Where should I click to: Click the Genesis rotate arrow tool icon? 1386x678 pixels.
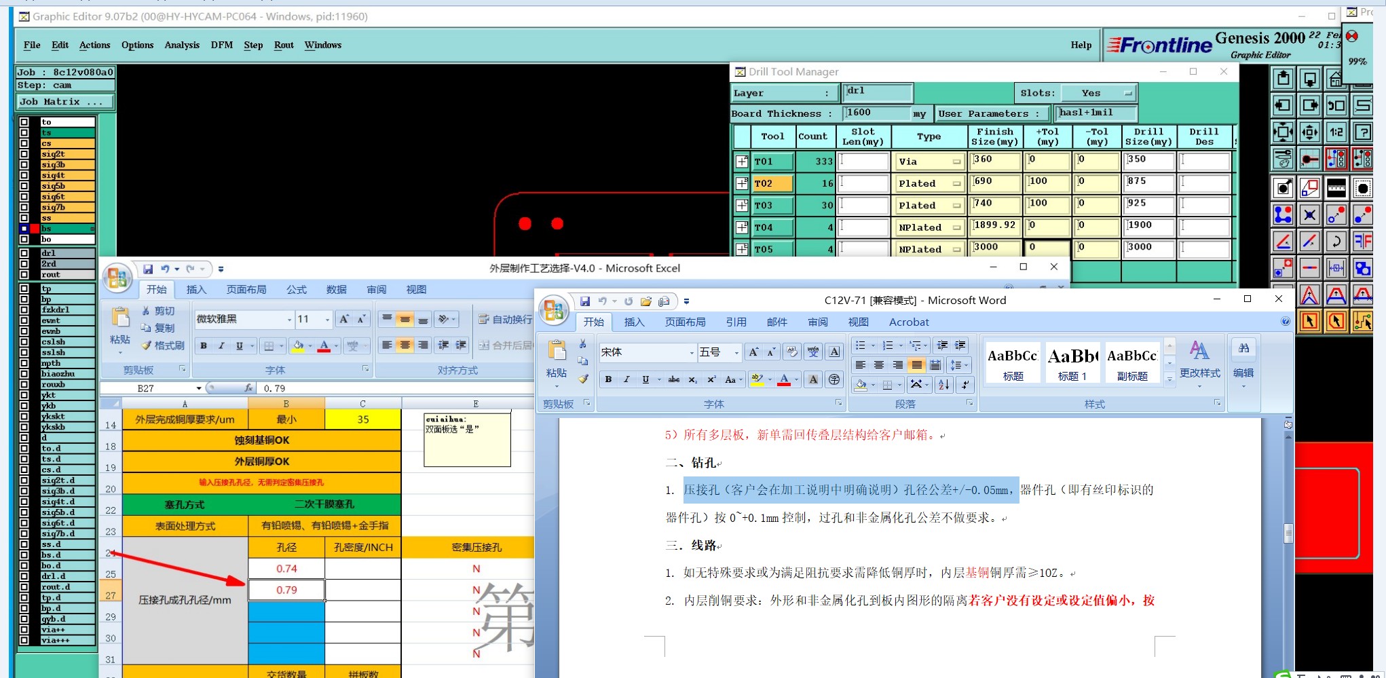(1336, 241)
